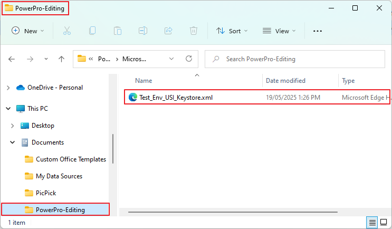Viewport: 392px width, 229px height.
Task: Sort by Type column header
Action: [348, 81]
